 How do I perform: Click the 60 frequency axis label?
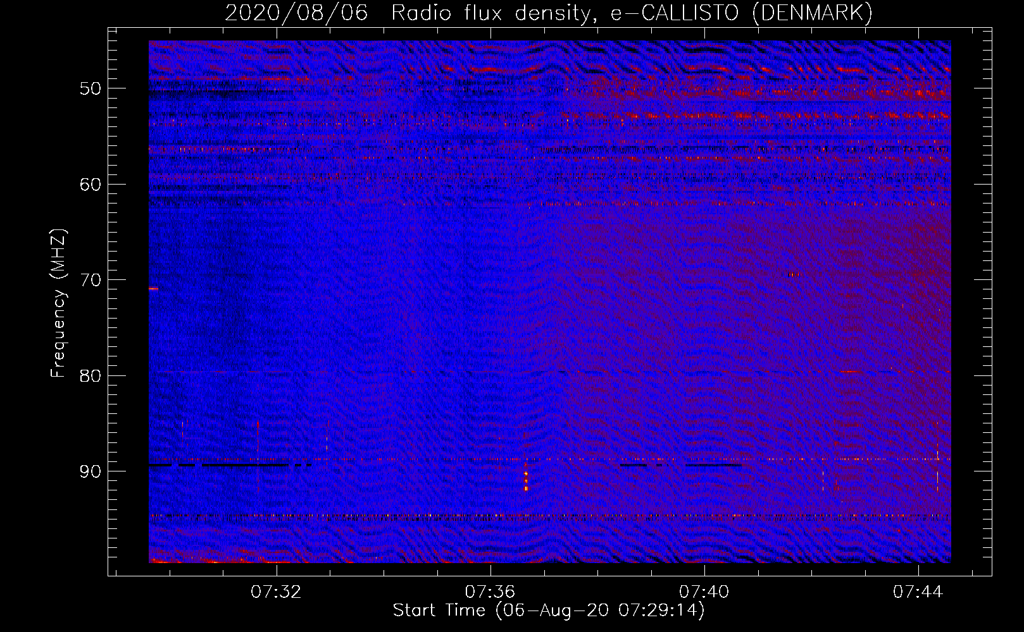pyautogui.click(x=91, y=184)
